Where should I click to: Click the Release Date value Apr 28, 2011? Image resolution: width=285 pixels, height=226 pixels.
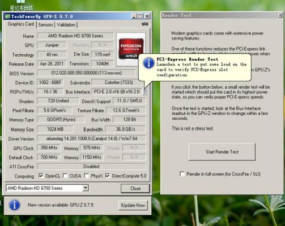52,64
